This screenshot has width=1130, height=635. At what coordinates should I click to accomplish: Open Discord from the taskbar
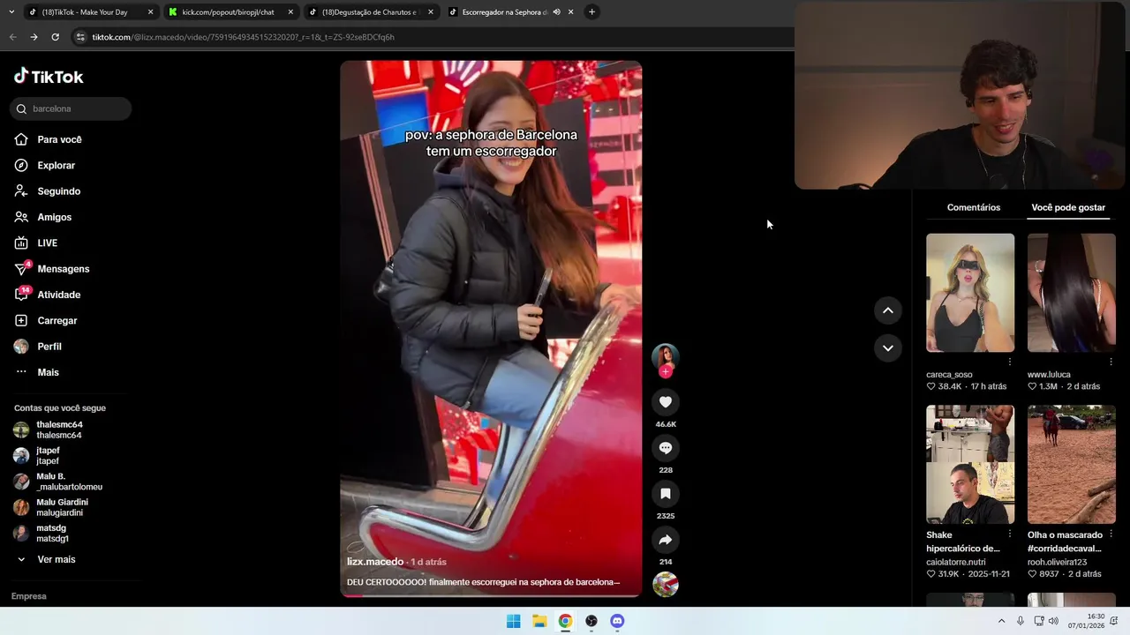tap(617, 621)
